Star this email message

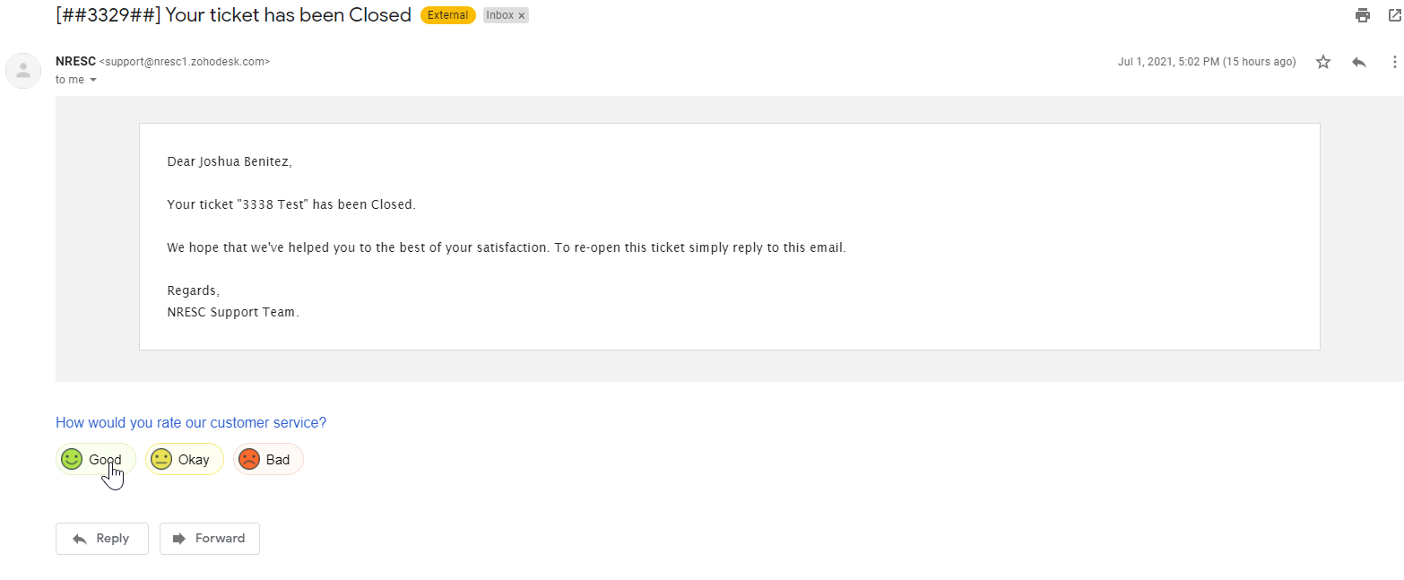point(1323,62)
